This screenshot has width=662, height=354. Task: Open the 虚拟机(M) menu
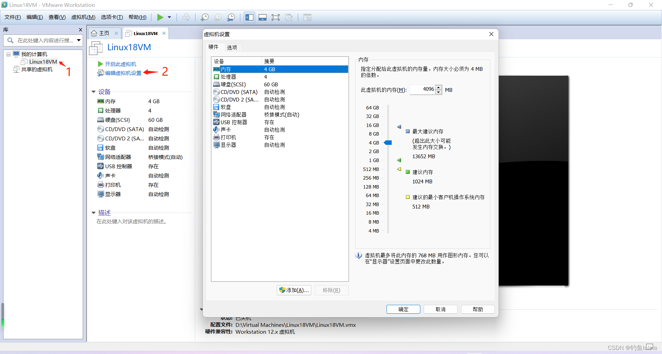click(x=83, y=17)
